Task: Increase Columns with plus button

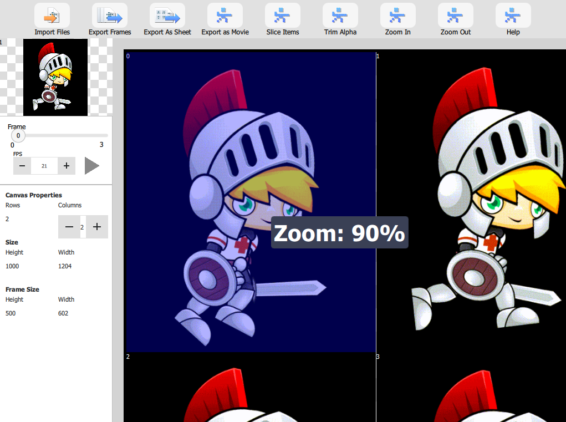Action: (97, 227)
